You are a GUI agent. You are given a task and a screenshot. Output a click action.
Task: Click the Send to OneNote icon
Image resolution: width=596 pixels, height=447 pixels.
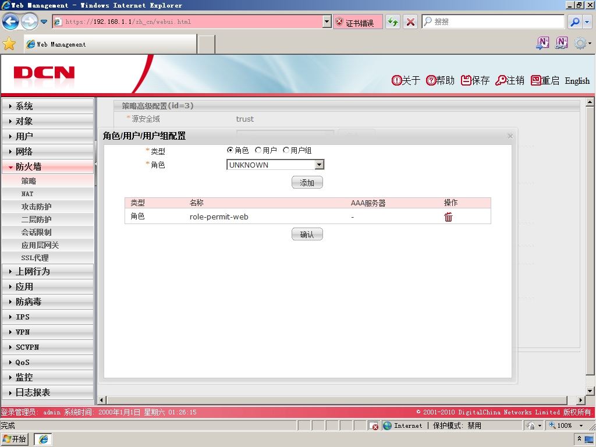tap(542, 43)
